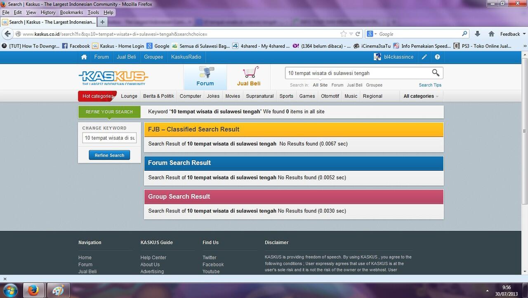Open the Twitter footer link
This screenshot has width=528, height=298.
209,258
